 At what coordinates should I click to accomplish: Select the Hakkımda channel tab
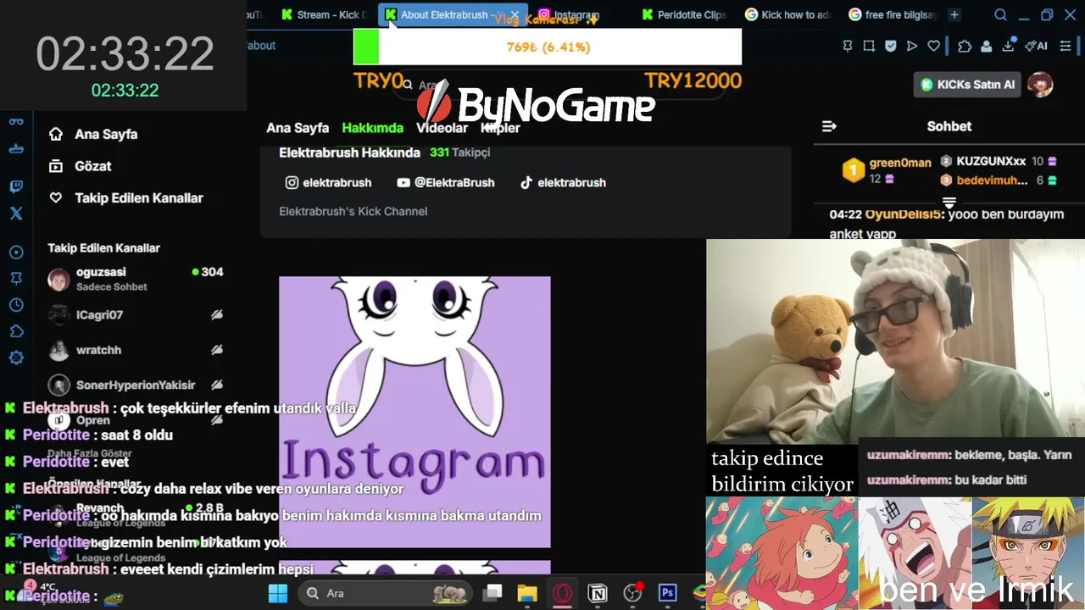[372, 128]
